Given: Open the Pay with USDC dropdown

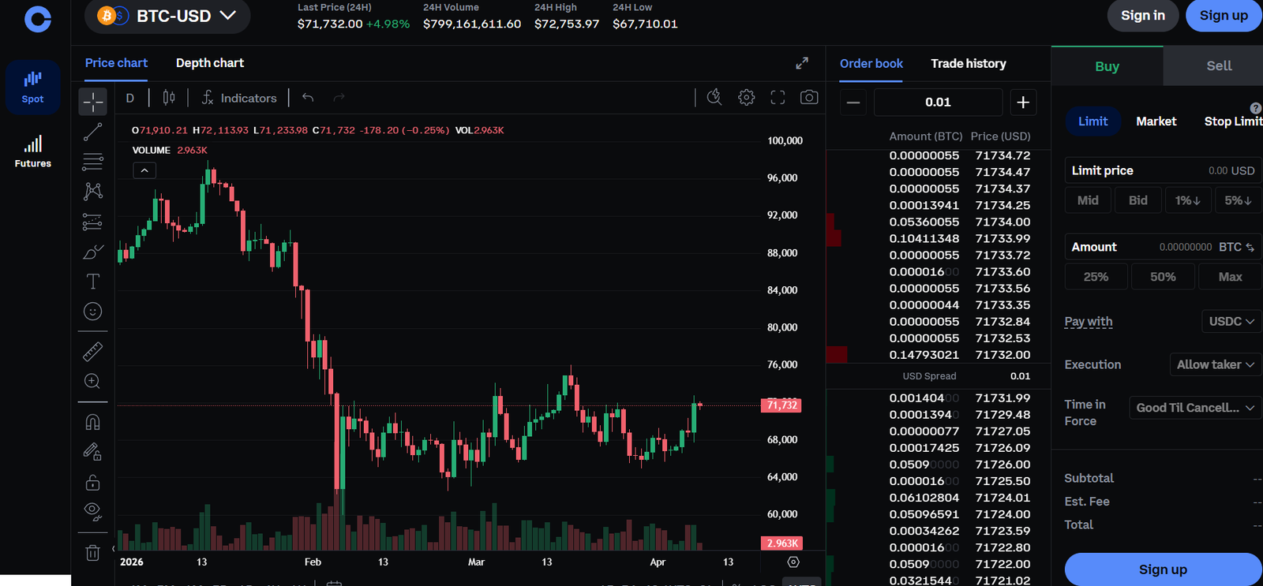Looking at the screenshot, I should coord(1231,321).
